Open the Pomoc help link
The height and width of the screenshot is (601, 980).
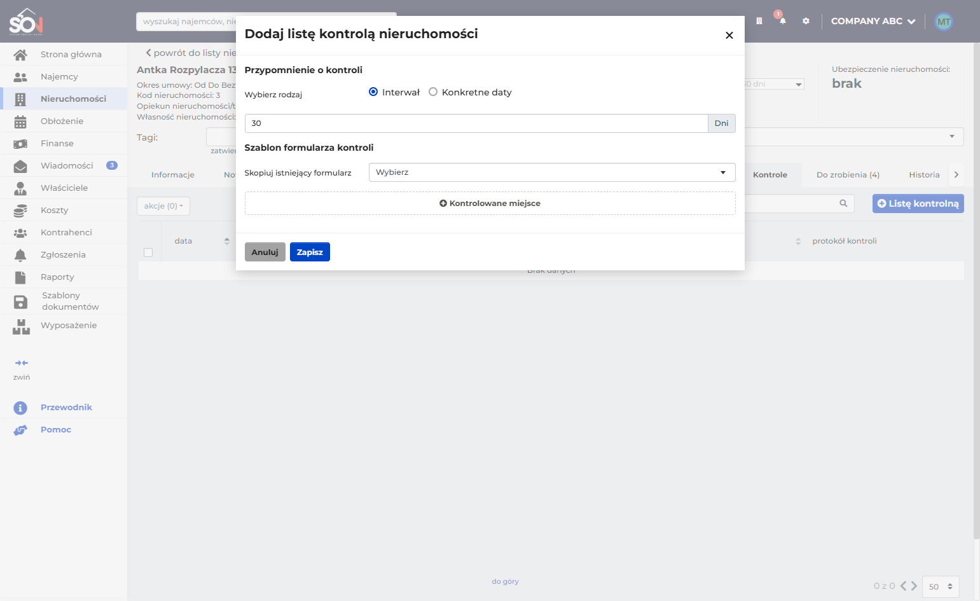[x=56, y=430]
